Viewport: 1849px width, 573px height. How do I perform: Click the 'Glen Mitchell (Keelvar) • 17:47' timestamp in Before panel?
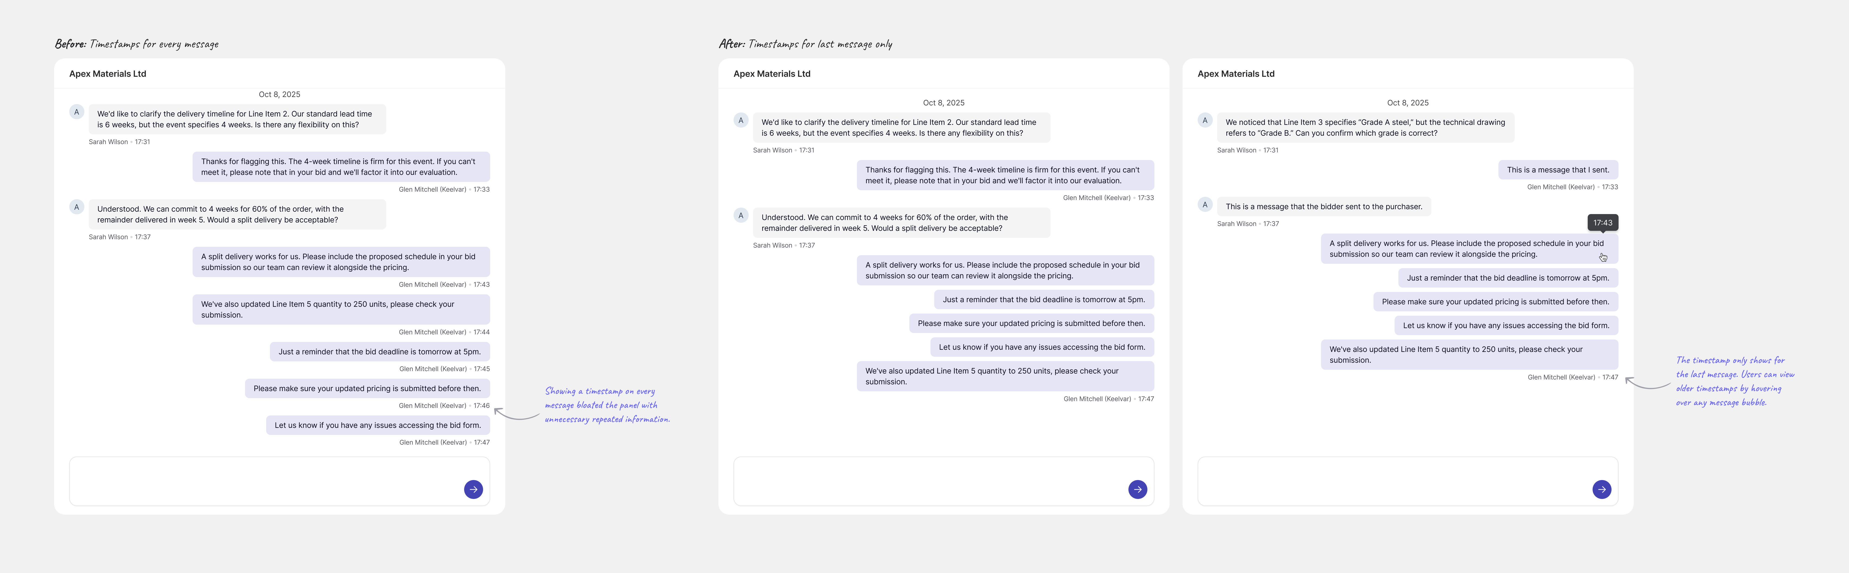[444, 442]
